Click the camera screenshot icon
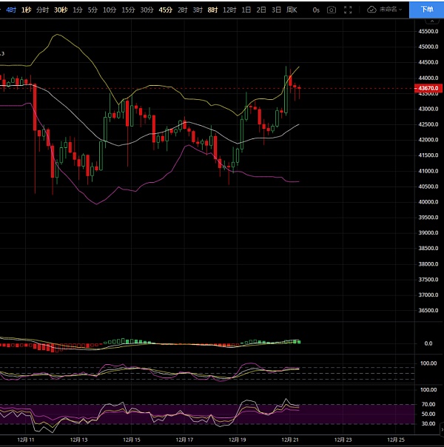Image resolution: width=444 pixels, height=447 pixels. pos(331,10)
